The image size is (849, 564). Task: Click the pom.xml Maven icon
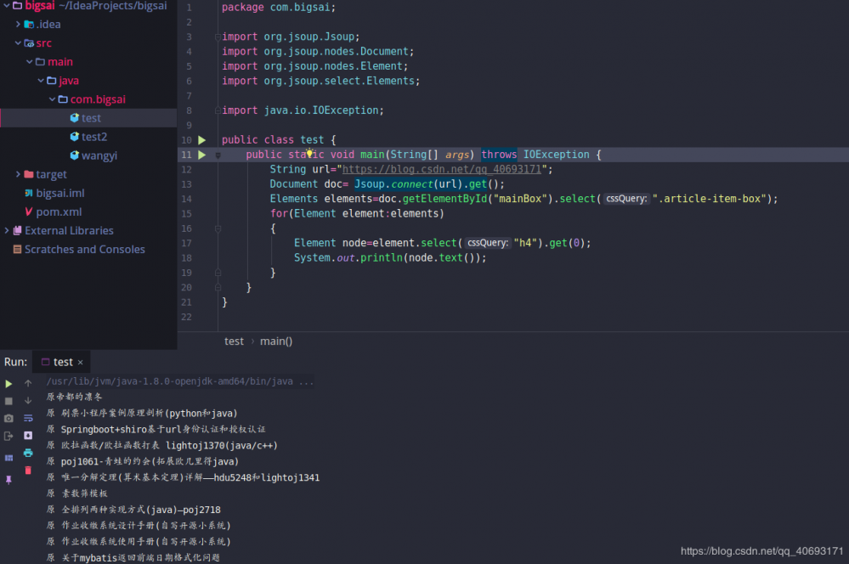[29, 211]
